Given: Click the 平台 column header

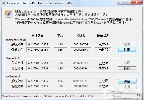Looking at the screenshot, I should [60, 36].
